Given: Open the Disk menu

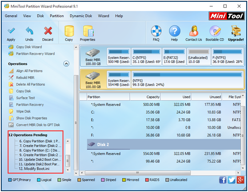Looking at the screenshot, I should coord(40,16).
